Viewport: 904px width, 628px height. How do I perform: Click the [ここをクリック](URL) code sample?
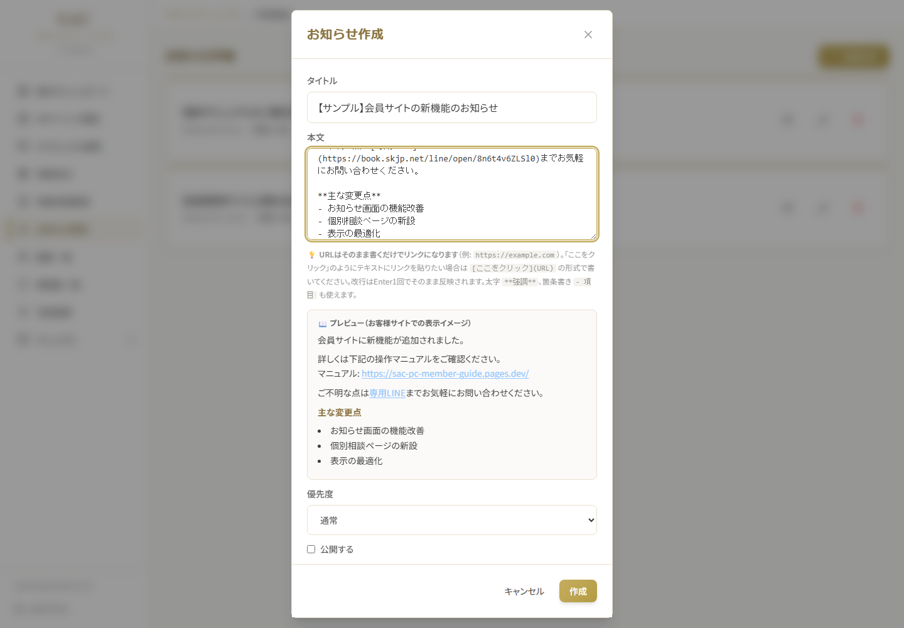point(513,268)
